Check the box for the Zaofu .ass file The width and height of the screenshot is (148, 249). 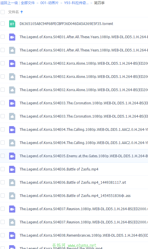[3, 196]
